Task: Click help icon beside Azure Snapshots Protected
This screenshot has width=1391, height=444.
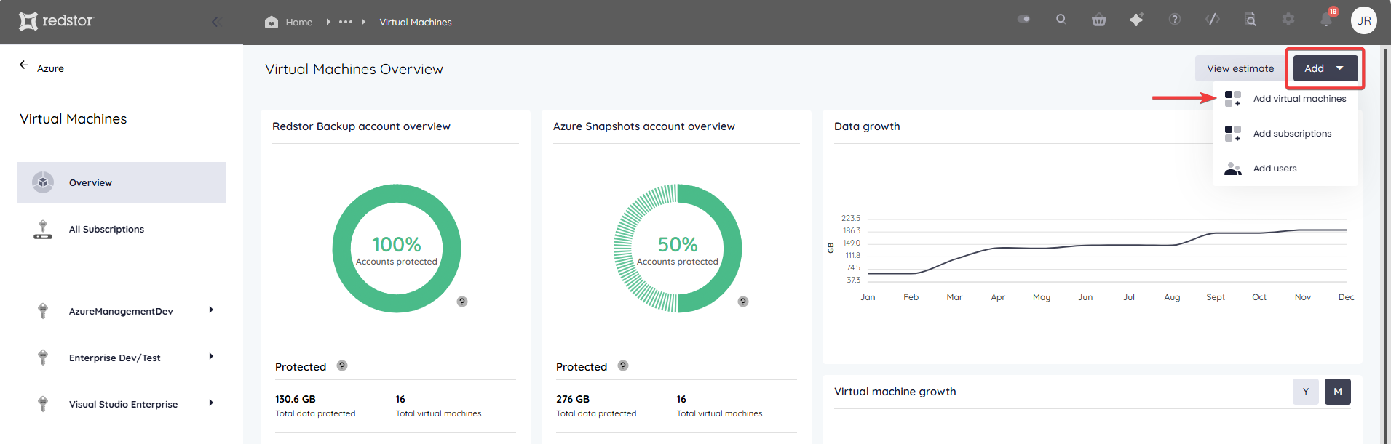Action: click(623, 366)
